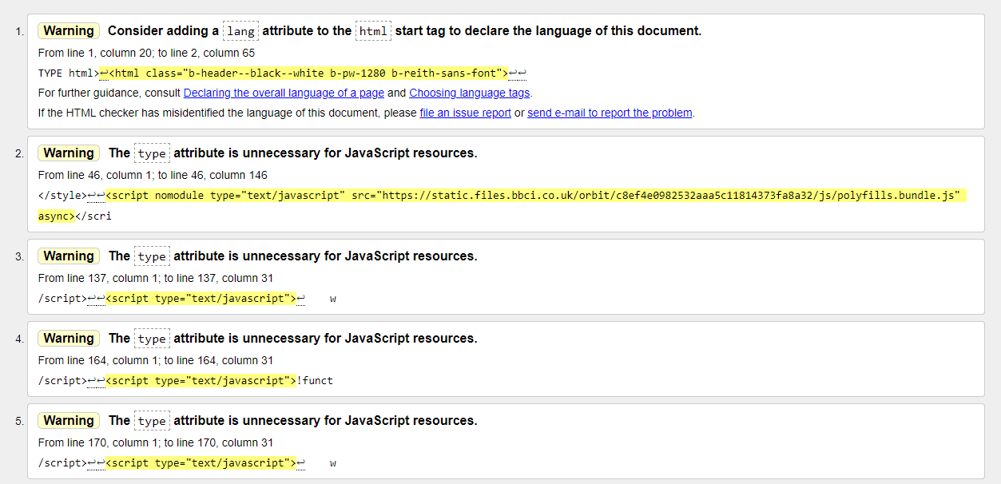This screenshot has width=1001, height=484.
Task: Click the 'type' code span in warning two
Action: click(151, 153)
